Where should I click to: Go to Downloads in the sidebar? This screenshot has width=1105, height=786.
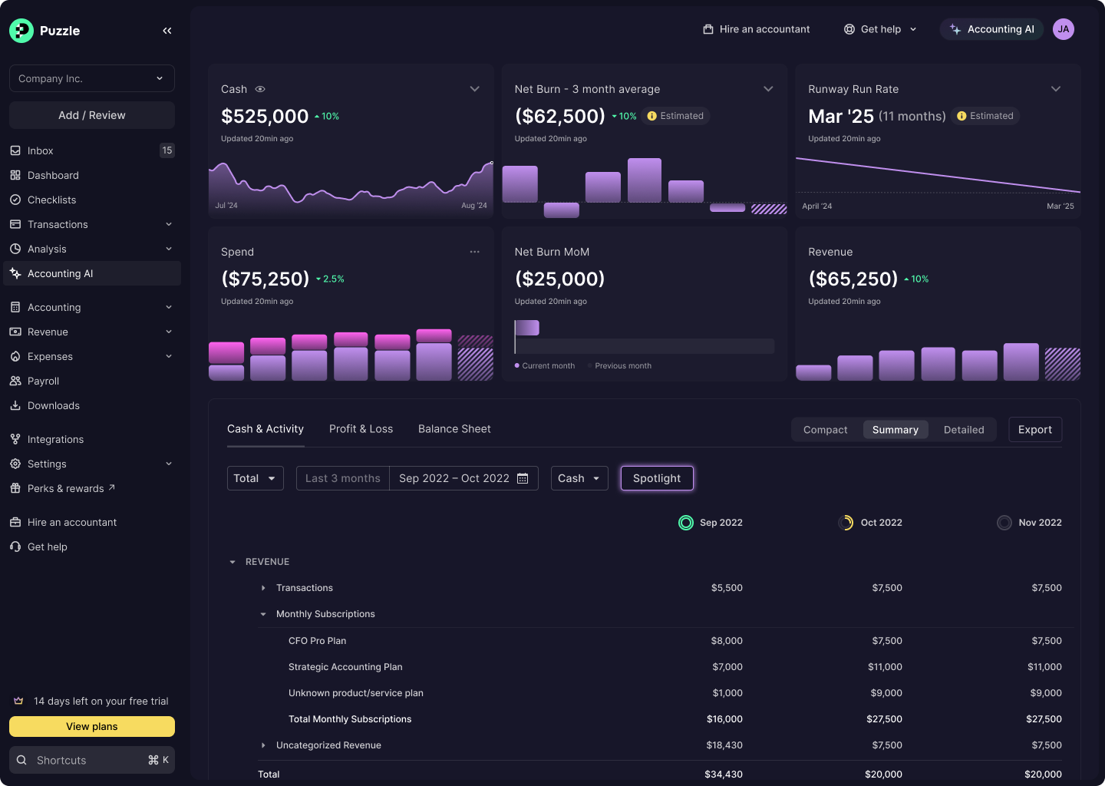pos(53,405)
